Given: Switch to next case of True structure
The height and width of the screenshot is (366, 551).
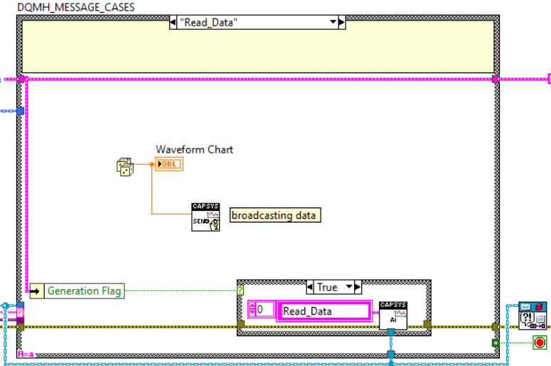Looking at the screenshot, I should point(358,287).
